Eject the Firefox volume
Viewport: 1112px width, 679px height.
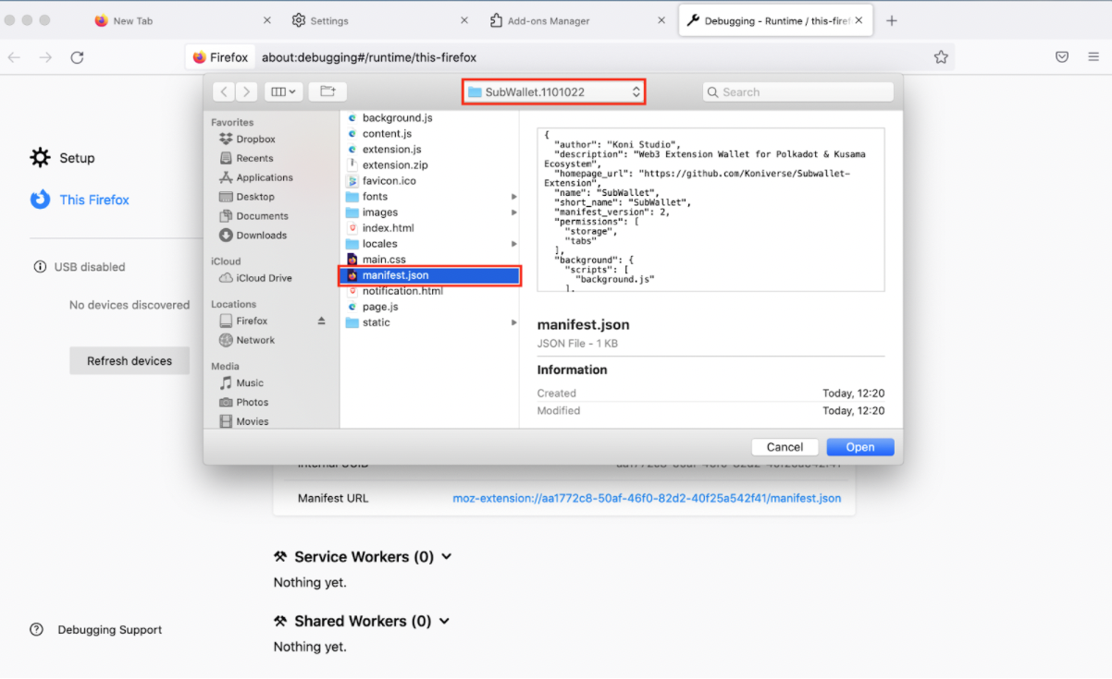322,321
